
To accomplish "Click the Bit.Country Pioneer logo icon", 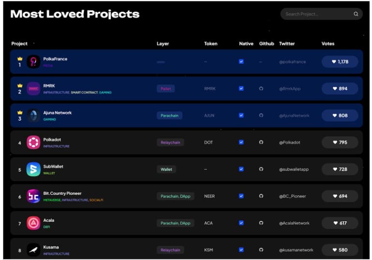I will (x=33, y=196).
